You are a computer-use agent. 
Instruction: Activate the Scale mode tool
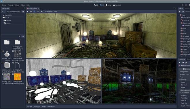pyautogui.click(x=38, y=11)
